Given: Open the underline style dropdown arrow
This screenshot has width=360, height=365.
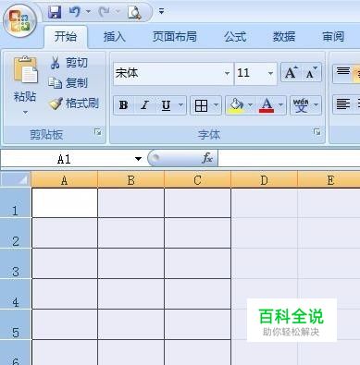Looking at the screenshot, I should [181, 105].
